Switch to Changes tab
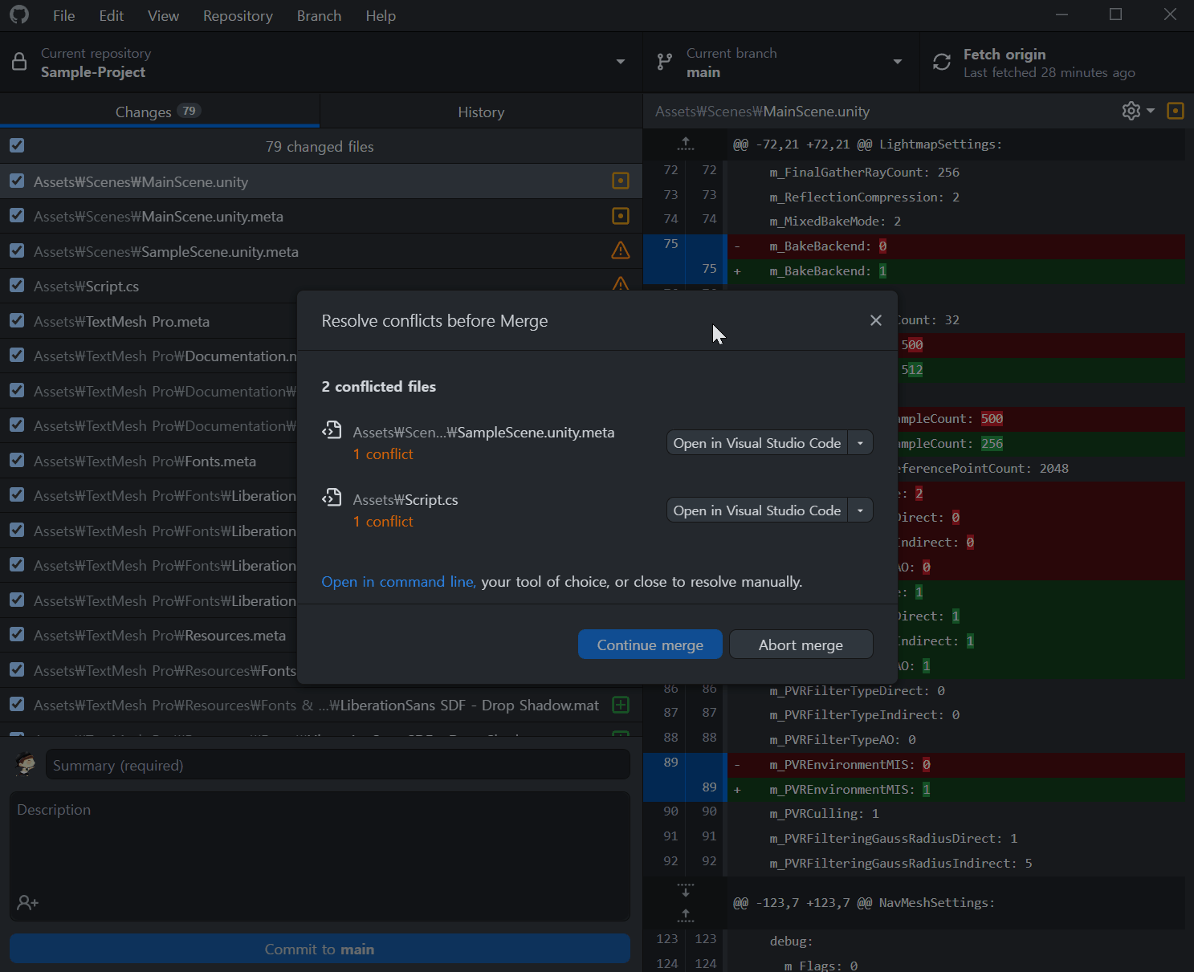This screenshot has width=1194, height=972. pyautogui.click(x=159, y=112)
